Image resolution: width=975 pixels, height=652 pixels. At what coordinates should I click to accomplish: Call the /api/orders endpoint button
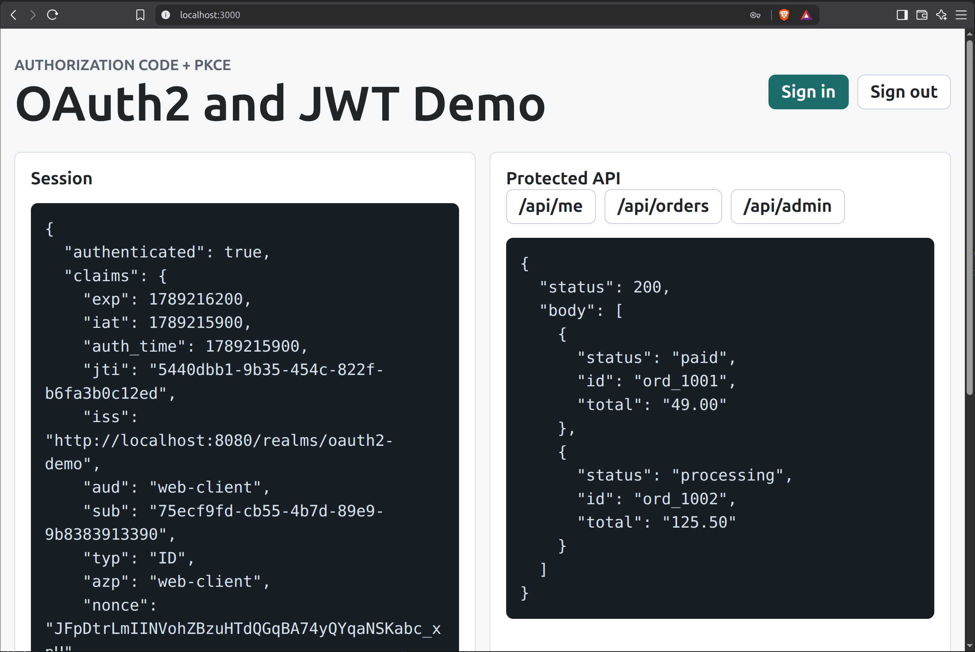point(663,206)
